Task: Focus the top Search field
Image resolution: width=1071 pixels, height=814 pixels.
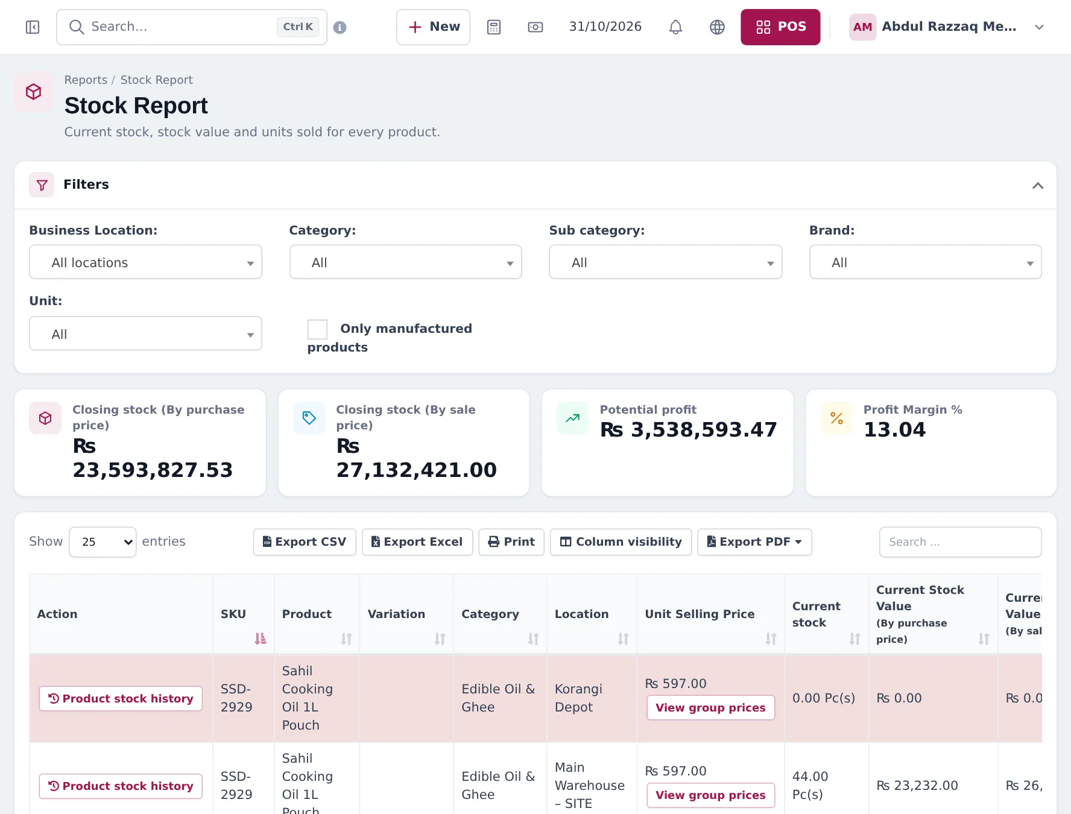Action: point(192,27)
